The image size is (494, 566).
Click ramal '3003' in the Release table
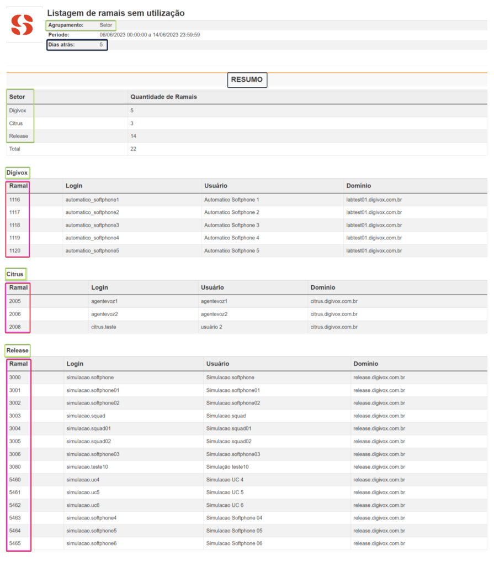point(15,416)
